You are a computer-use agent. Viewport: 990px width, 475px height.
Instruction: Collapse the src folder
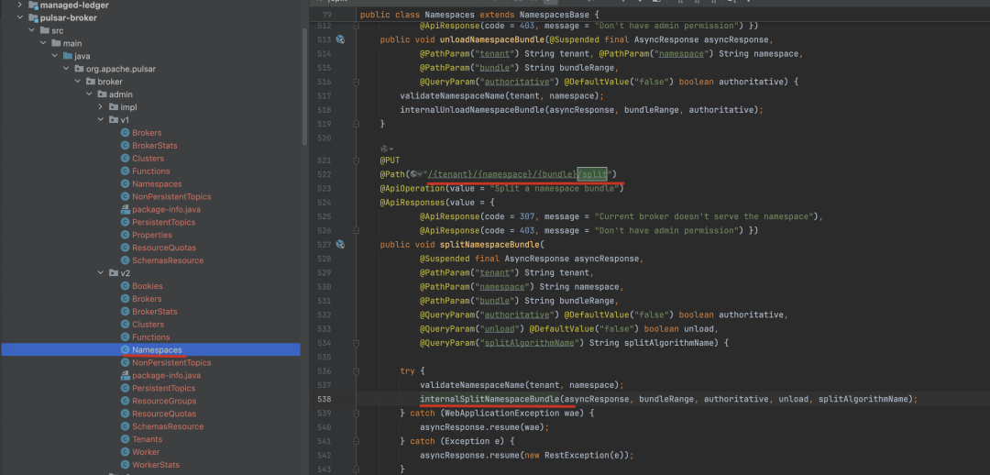click(31, 30)
